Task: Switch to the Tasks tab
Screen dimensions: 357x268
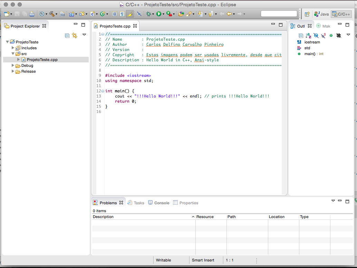Action: 136,203
